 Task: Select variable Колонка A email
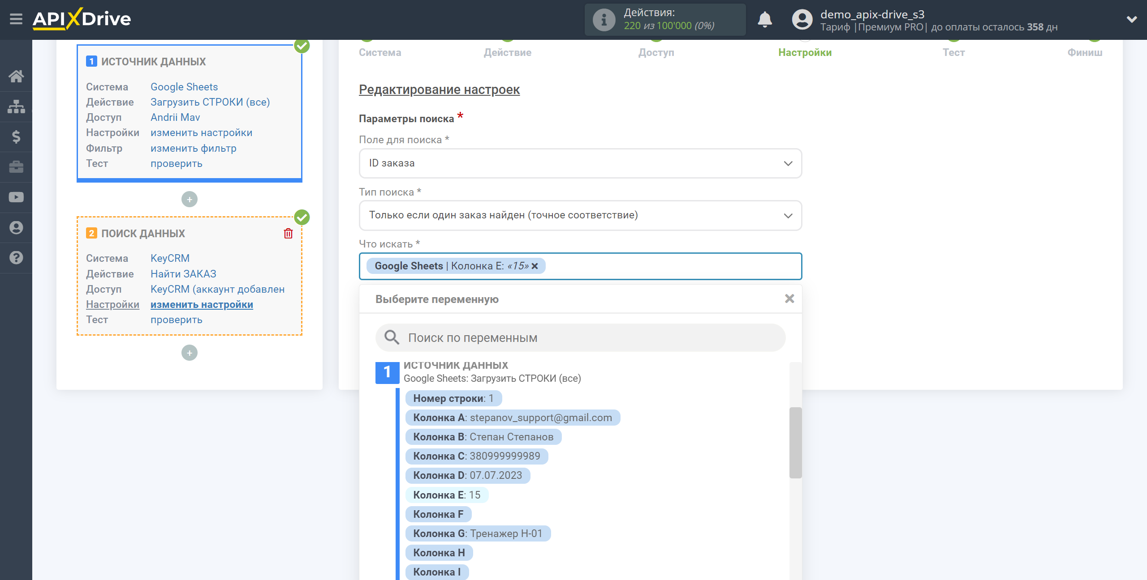pos(513,418)
